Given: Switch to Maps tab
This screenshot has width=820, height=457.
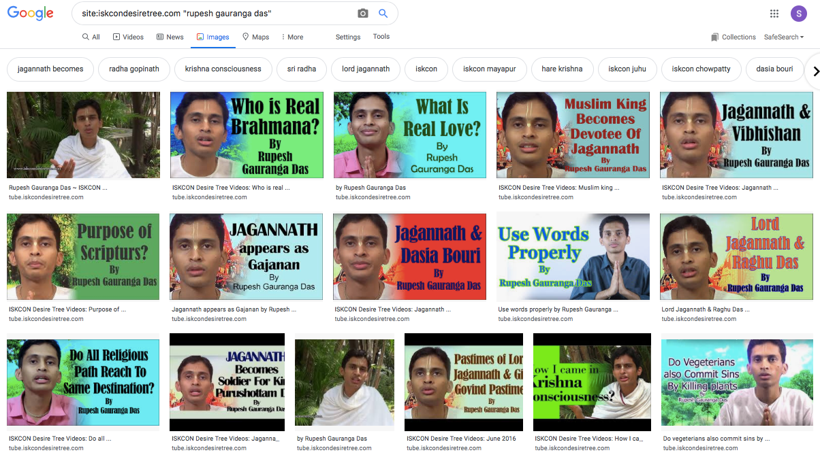Looking at the screenshot, I should [255, 37].
